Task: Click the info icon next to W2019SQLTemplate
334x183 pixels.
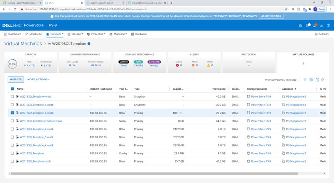Action: tap(89, 44)
